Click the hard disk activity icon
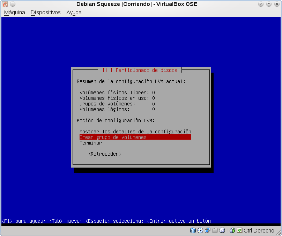Image resolution: width=282 pixels, height=236 pixels. pyautogui.click(x=193, y=230)
